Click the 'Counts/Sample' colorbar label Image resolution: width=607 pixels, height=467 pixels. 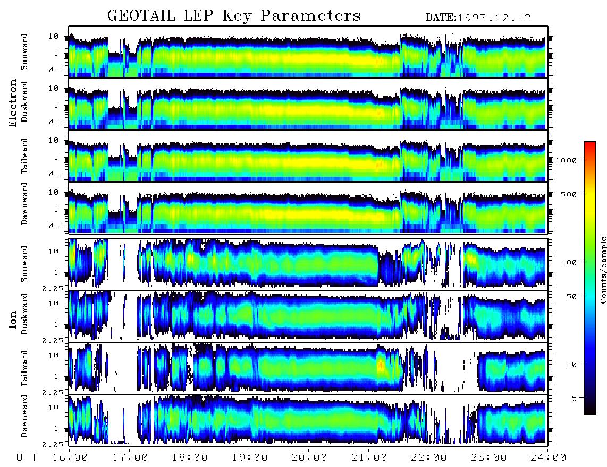[x=603, y=270]
